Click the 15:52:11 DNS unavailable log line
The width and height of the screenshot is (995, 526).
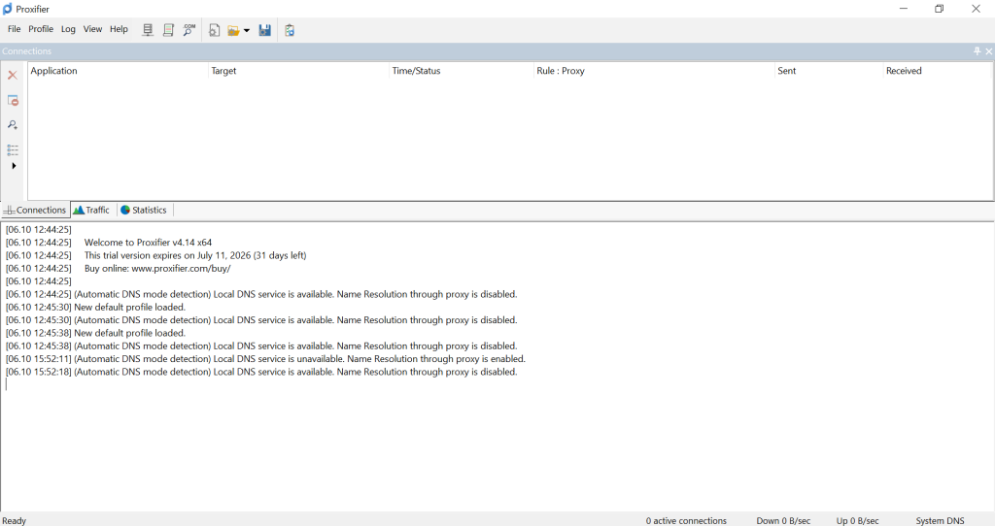[x=266, y=359]
